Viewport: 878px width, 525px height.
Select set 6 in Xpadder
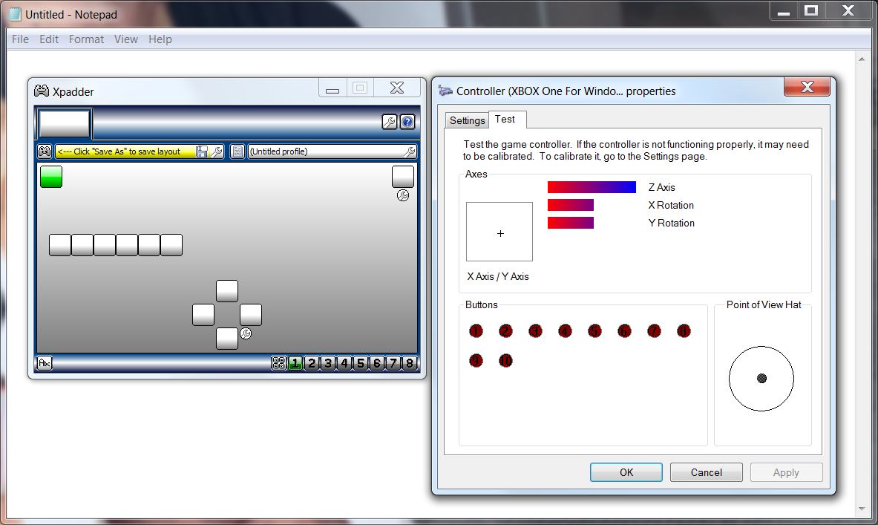377,363
